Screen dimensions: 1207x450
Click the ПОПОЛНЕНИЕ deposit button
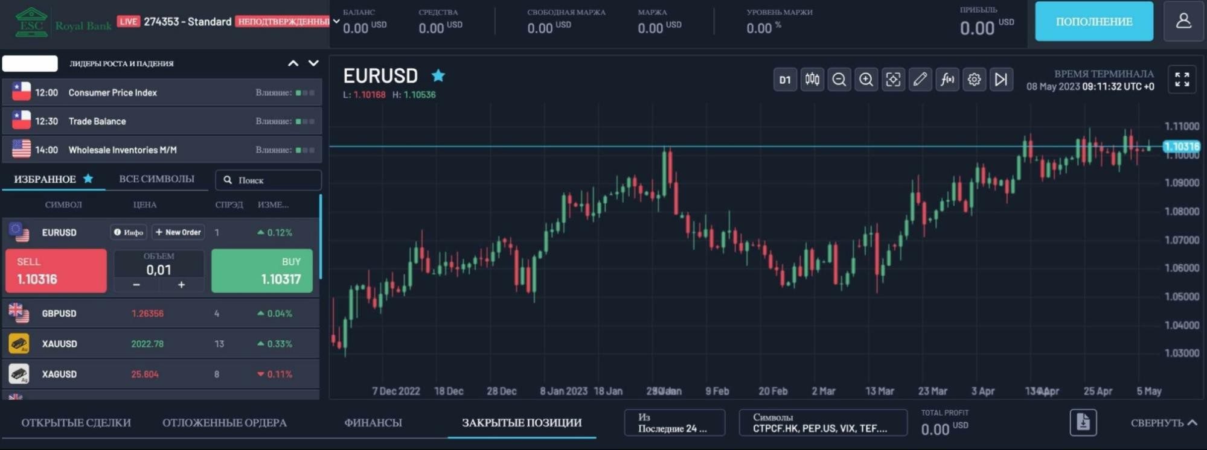tap(1093, 21)
